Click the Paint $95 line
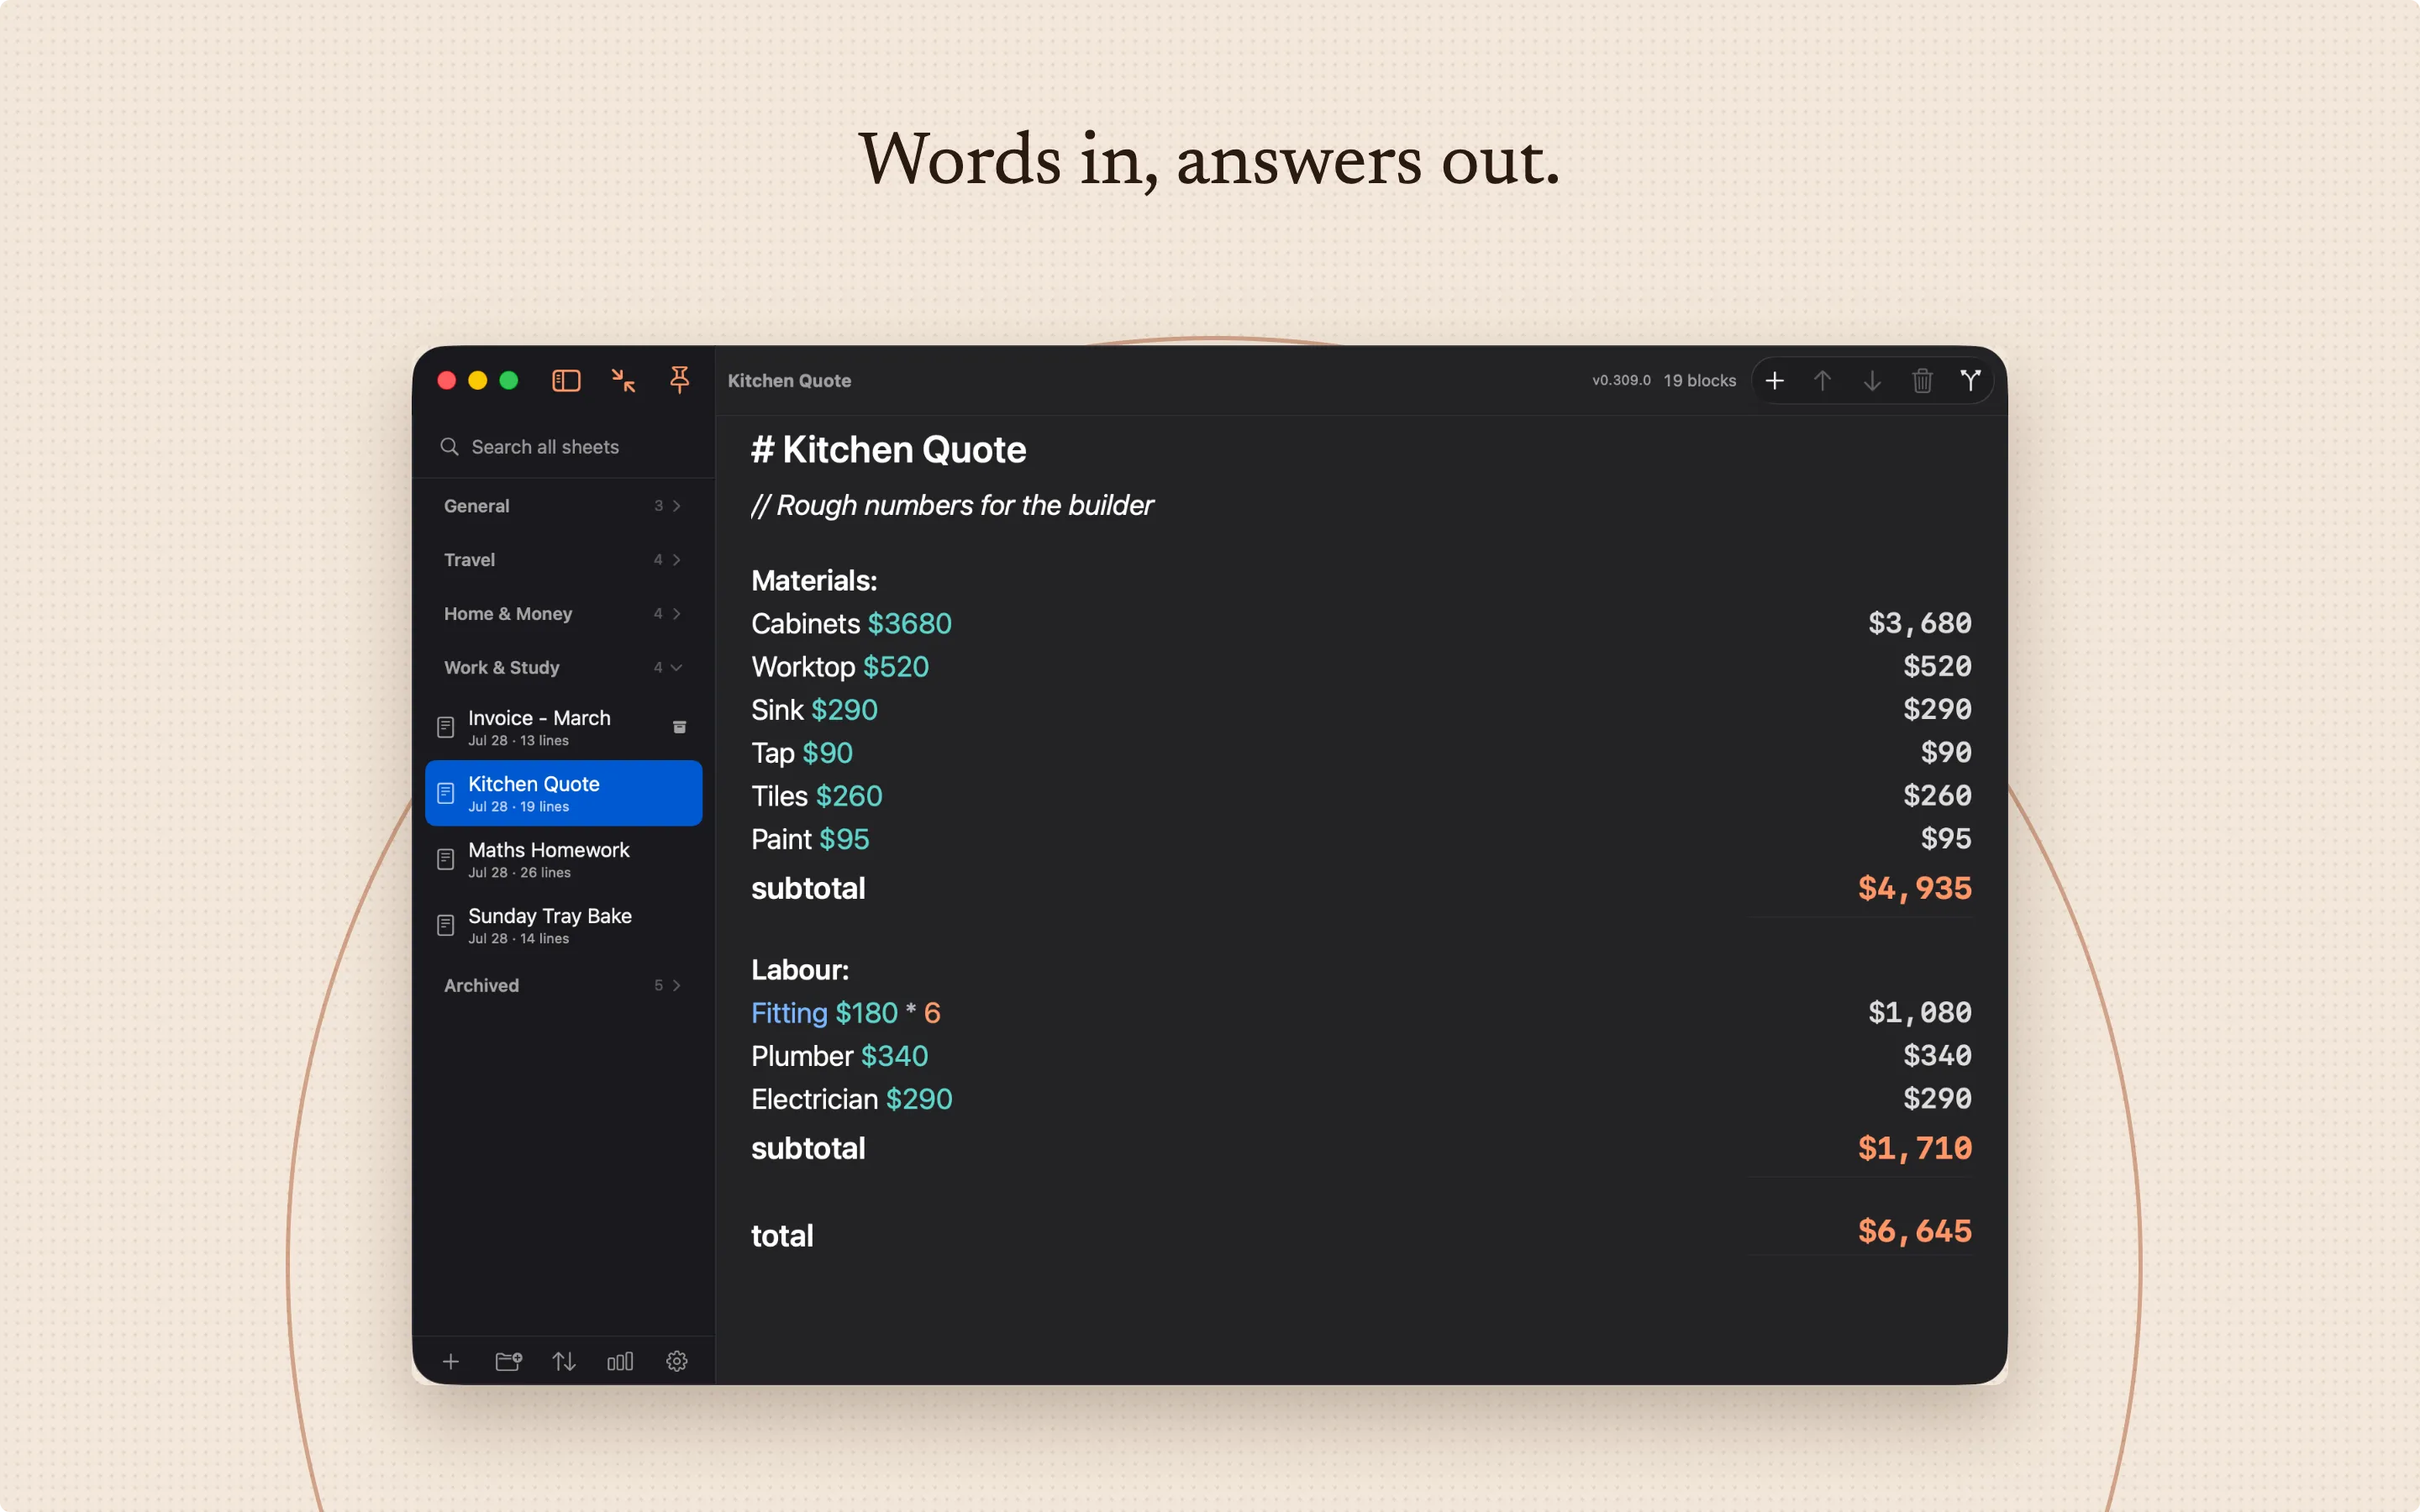Viewport: 2420px width, 1512px height. 810,839
